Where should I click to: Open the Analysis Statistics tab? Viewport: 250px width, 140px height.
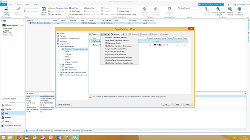click(43, 131)
